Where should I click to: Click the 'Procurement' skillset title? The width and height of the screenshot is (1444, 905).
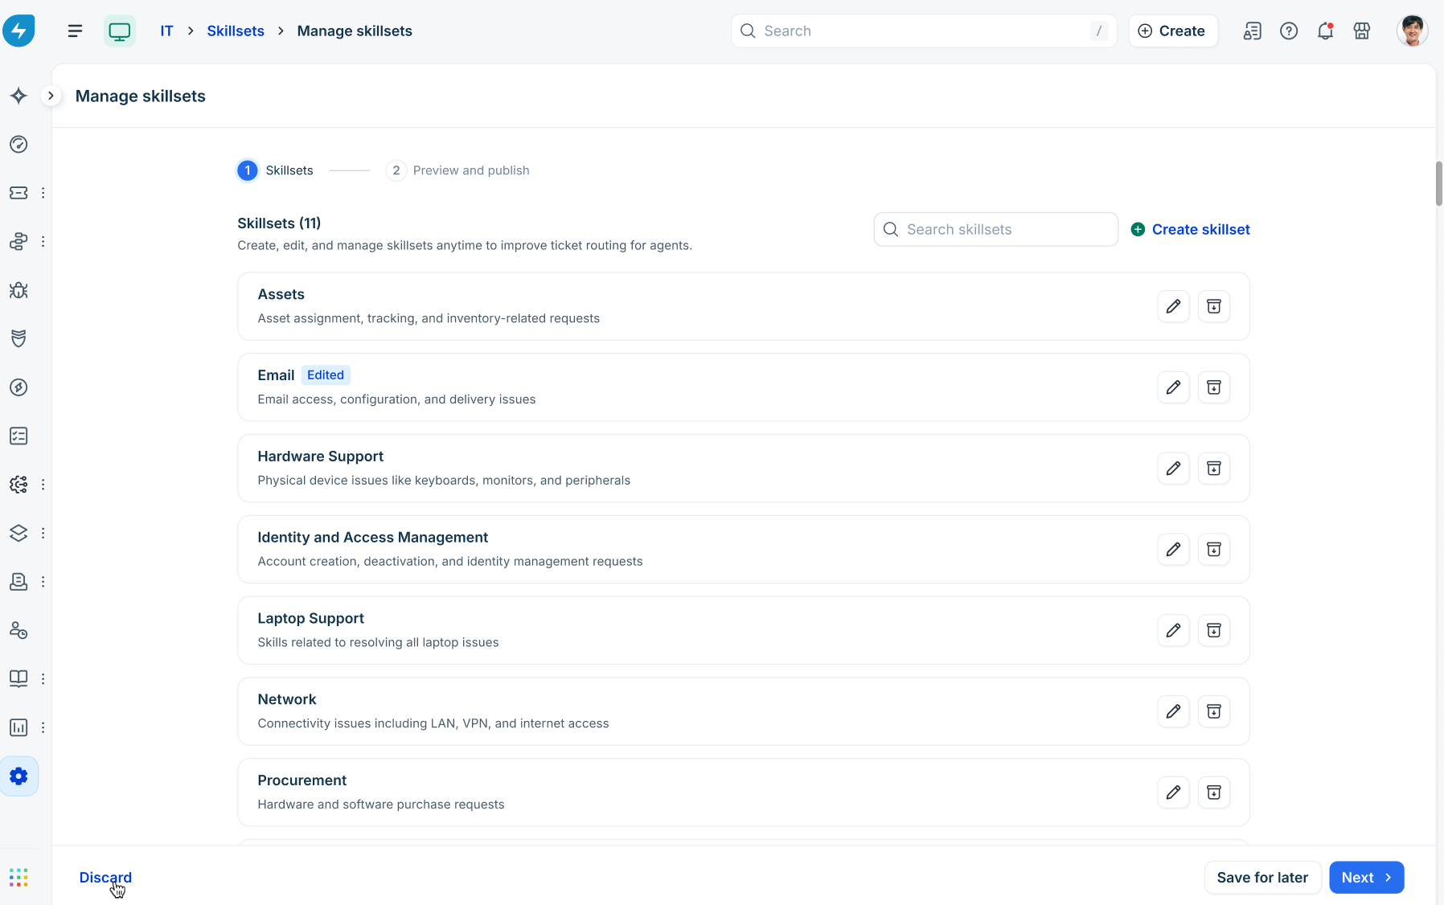coord(302,780)
